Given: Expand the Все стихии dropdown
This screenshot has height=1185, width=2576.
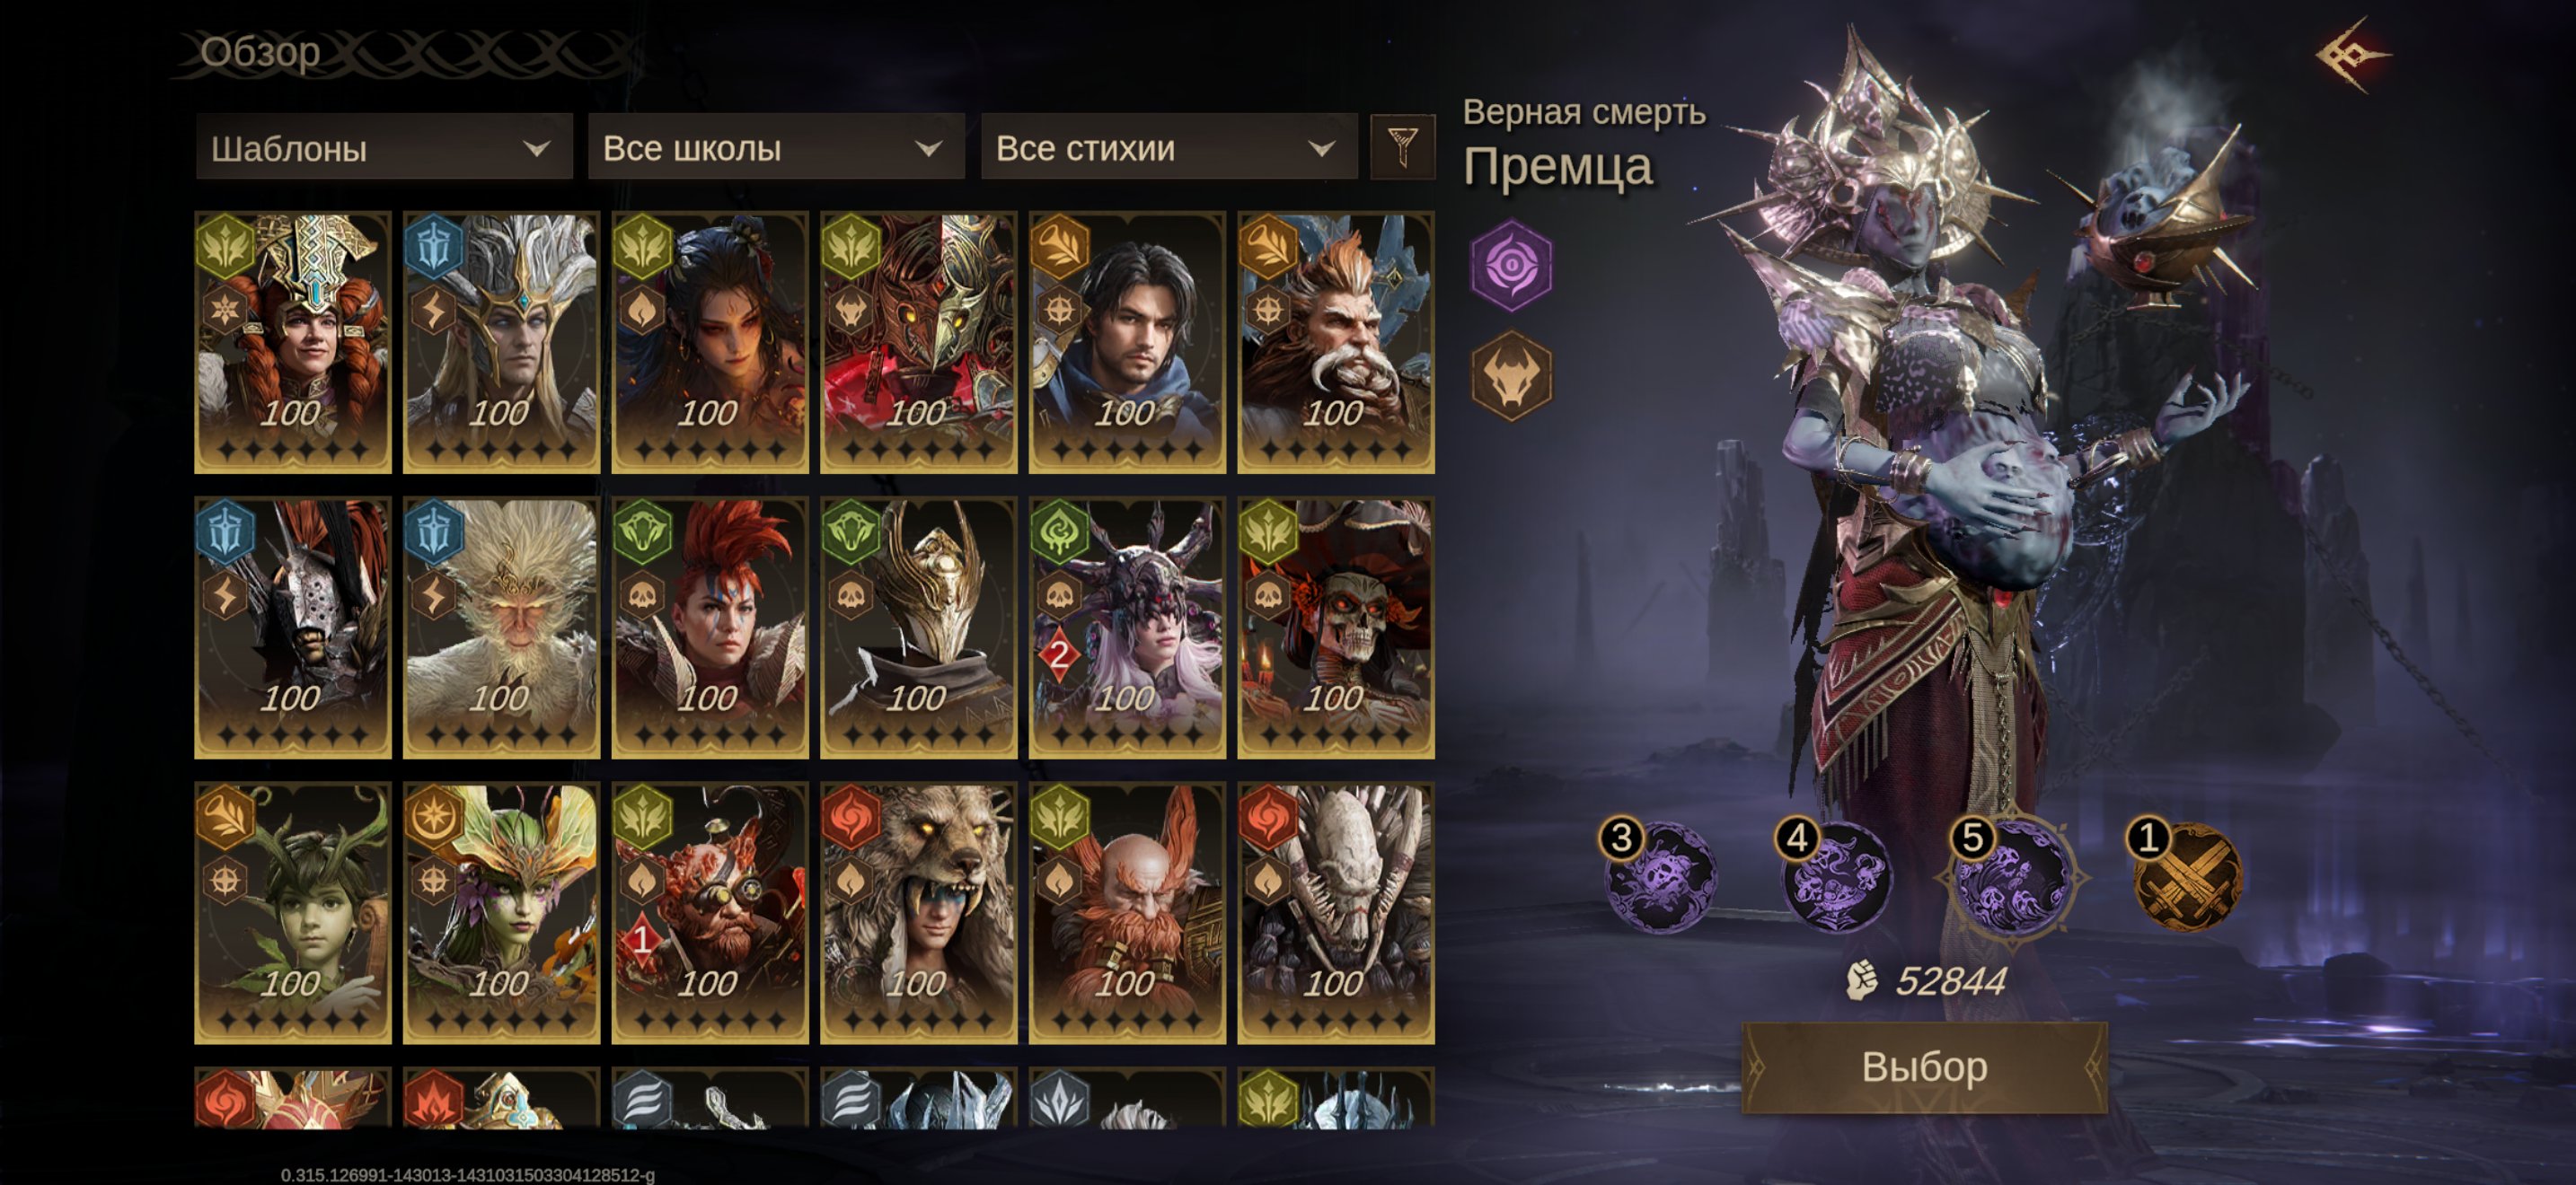Looking at the screenshot, I should [x=1168, y=148].
